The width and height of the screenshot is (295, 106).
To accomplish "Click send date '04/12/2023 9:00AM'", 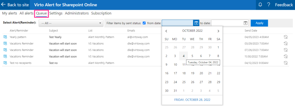I will pyautogui.click(x=257, y=63).
